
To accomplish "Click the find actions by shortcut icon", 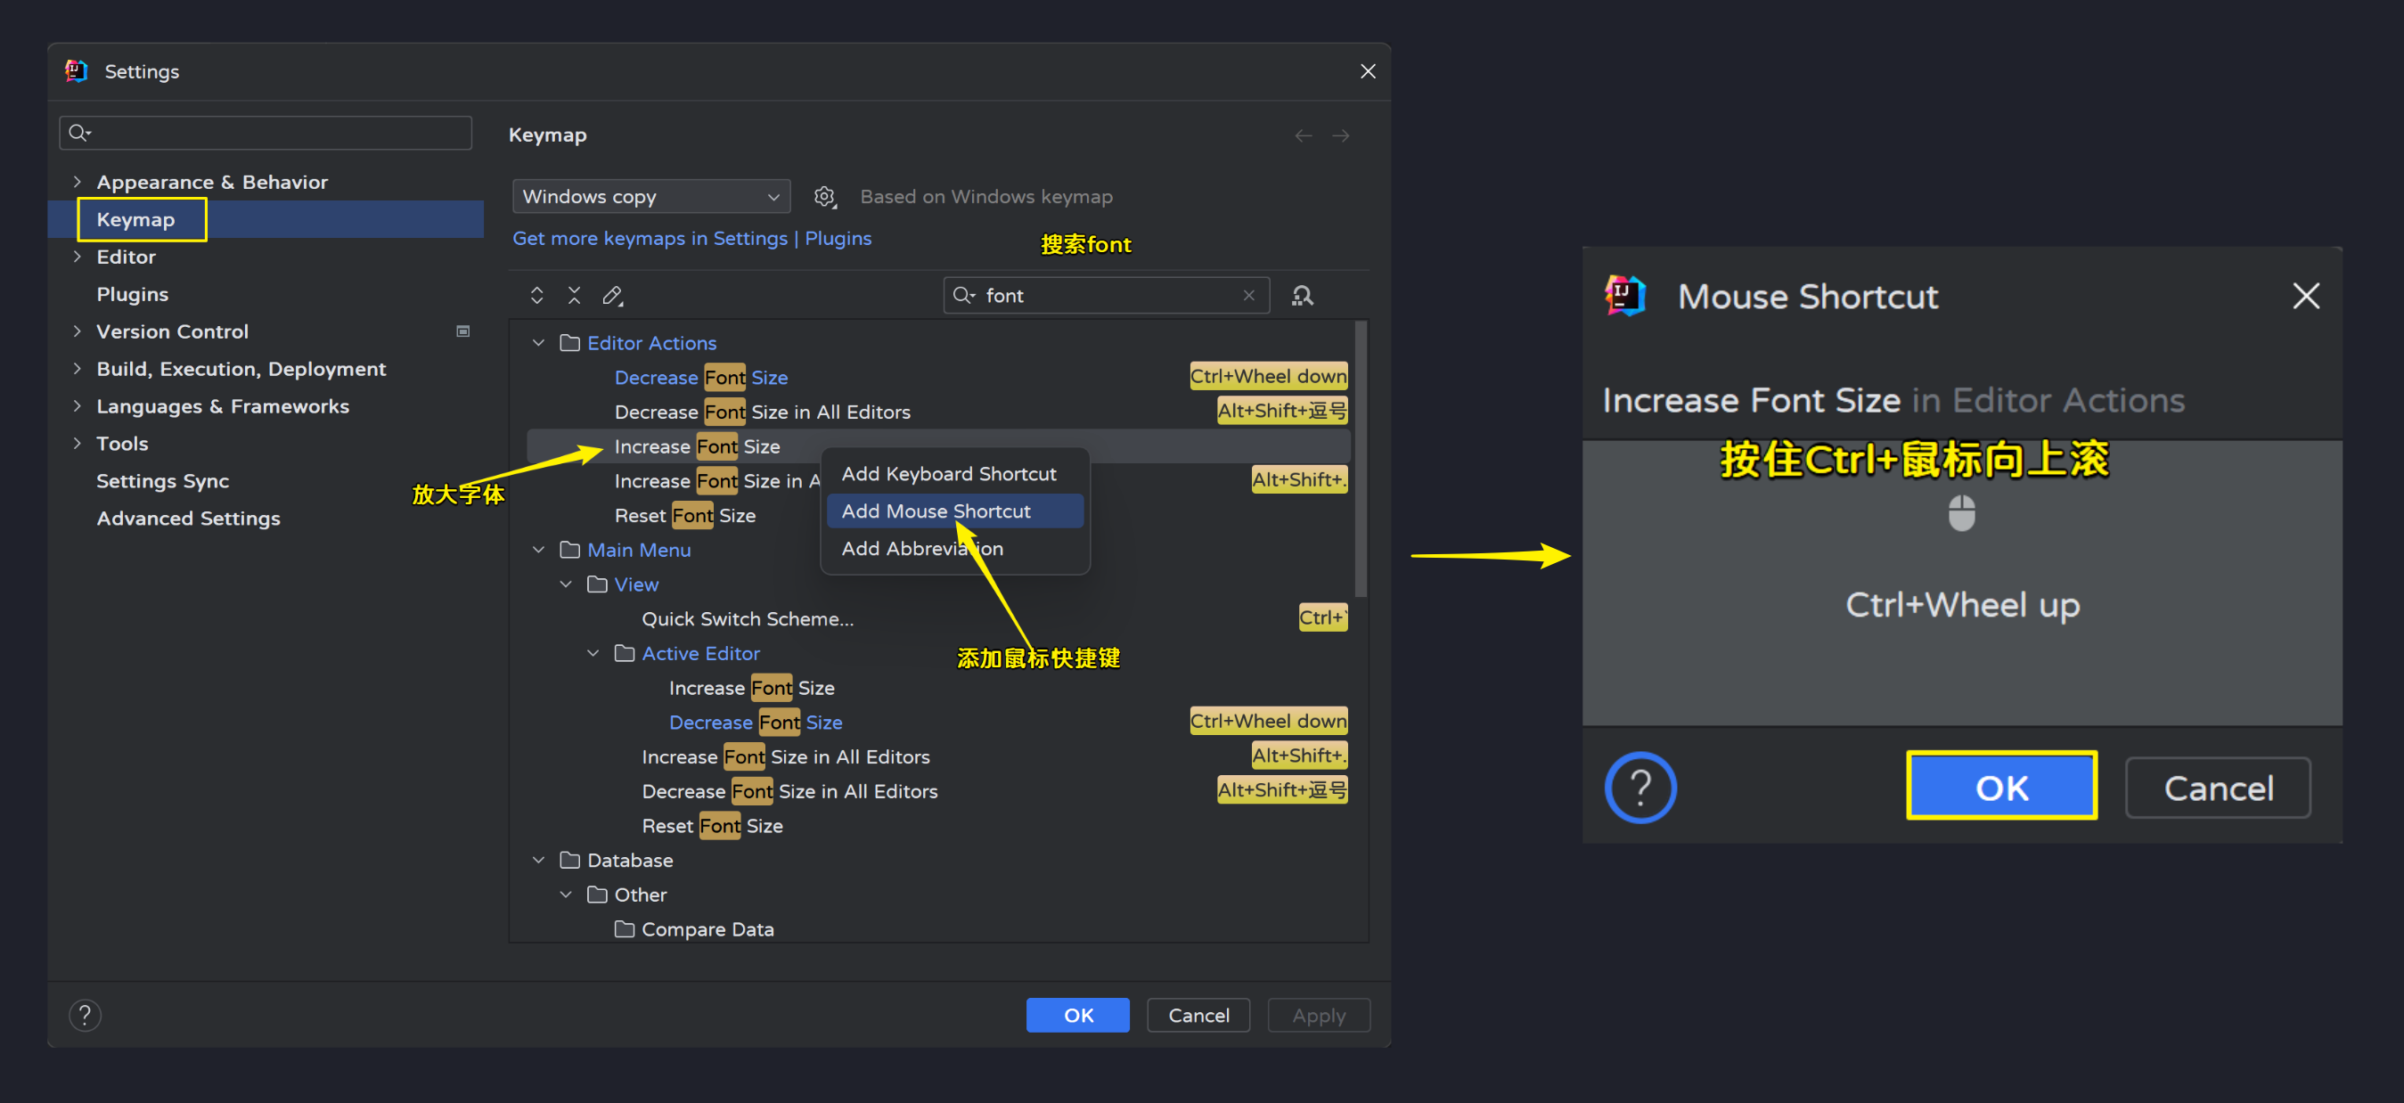I will (1302, 295).
